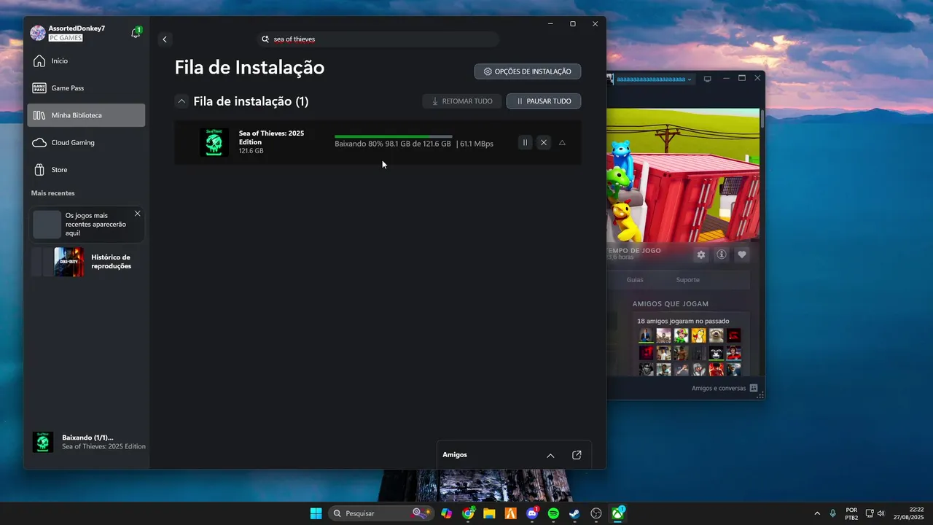Open File Explorer from the taskbar
Image resolution: width=933 pixels, height=525 pixels.
489,513
